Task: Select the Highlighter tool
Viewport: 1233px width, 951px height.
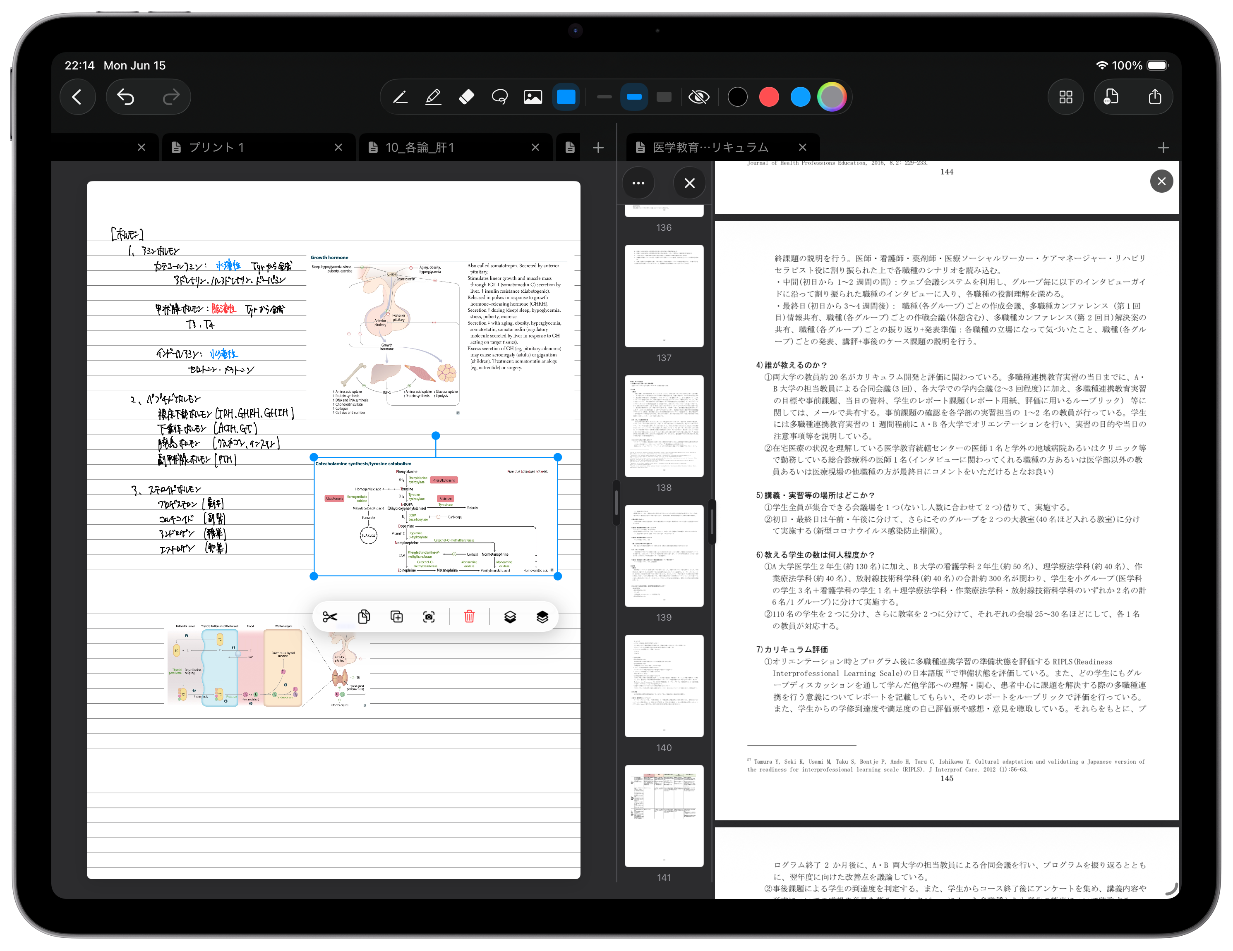Action: 433,97
